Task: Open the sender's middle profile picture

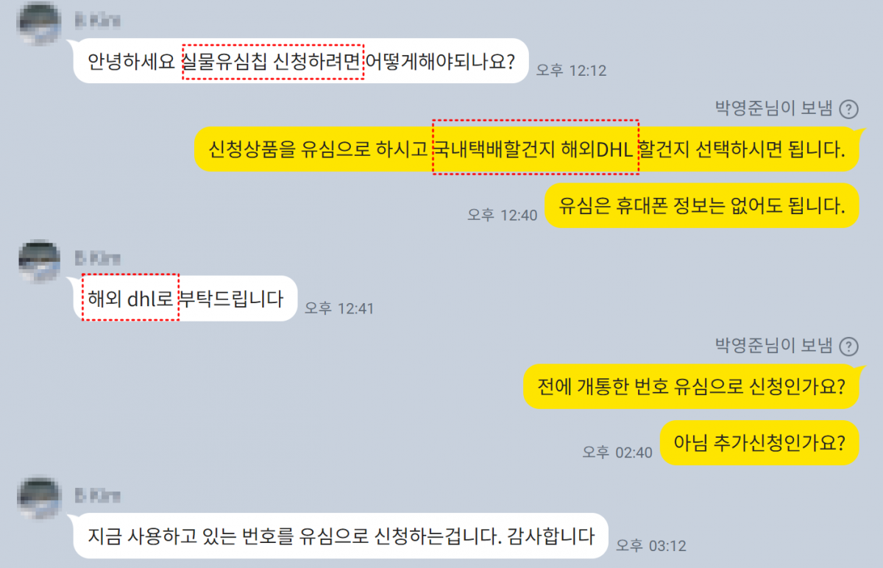Action: coord(39,261)
